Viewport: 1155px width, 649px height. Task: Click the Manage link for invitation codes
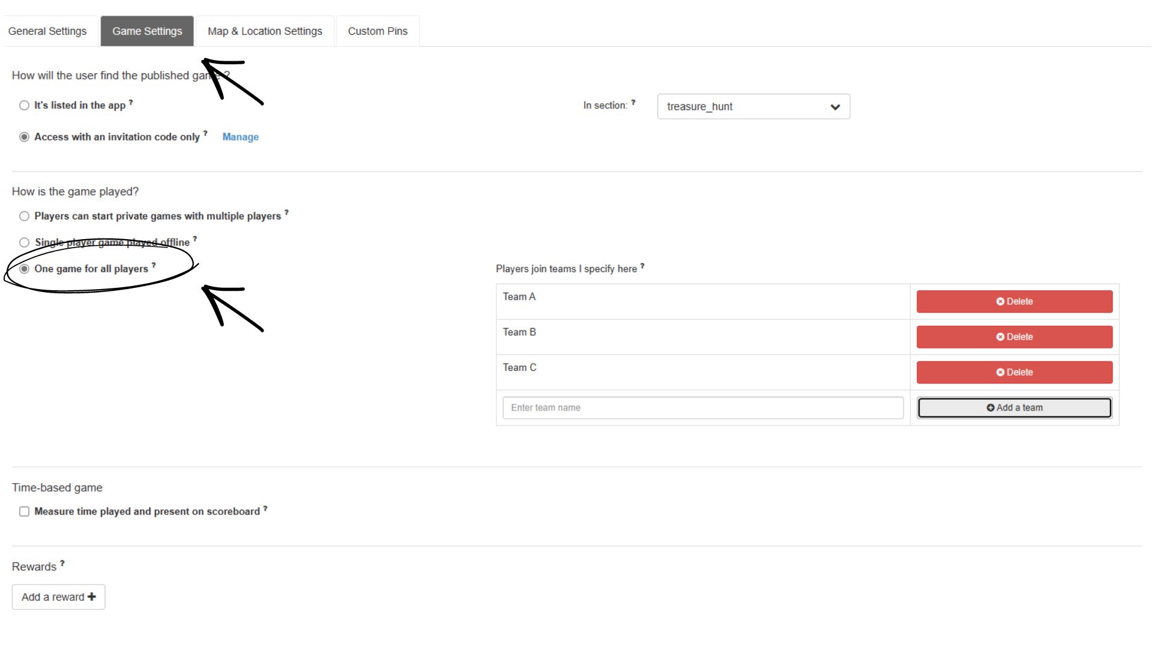tap(240, 137)
